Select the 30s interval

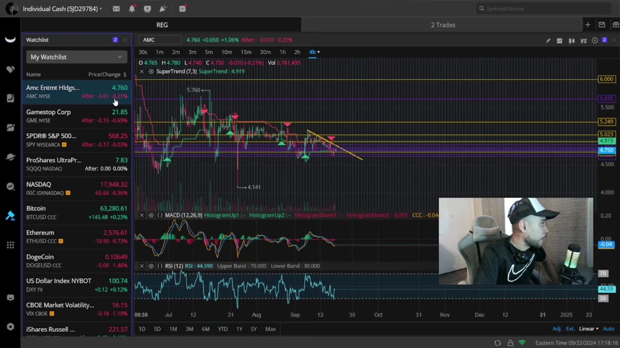(143, 52)
